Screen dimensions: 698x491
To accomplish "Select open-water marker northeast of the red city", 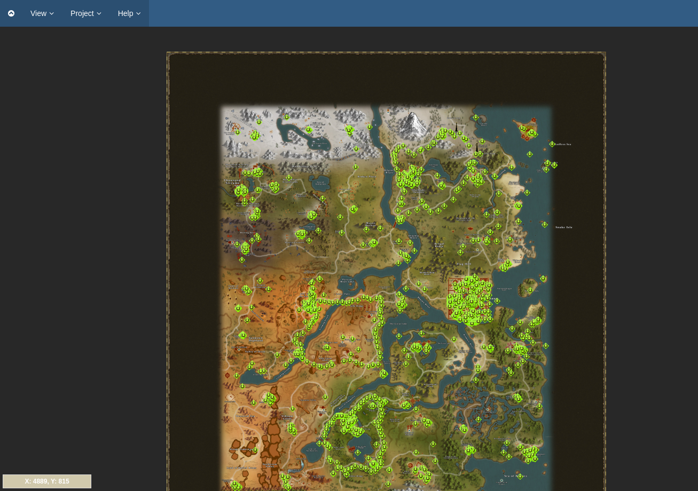I will pyautogui.click(x=543, y=279).
